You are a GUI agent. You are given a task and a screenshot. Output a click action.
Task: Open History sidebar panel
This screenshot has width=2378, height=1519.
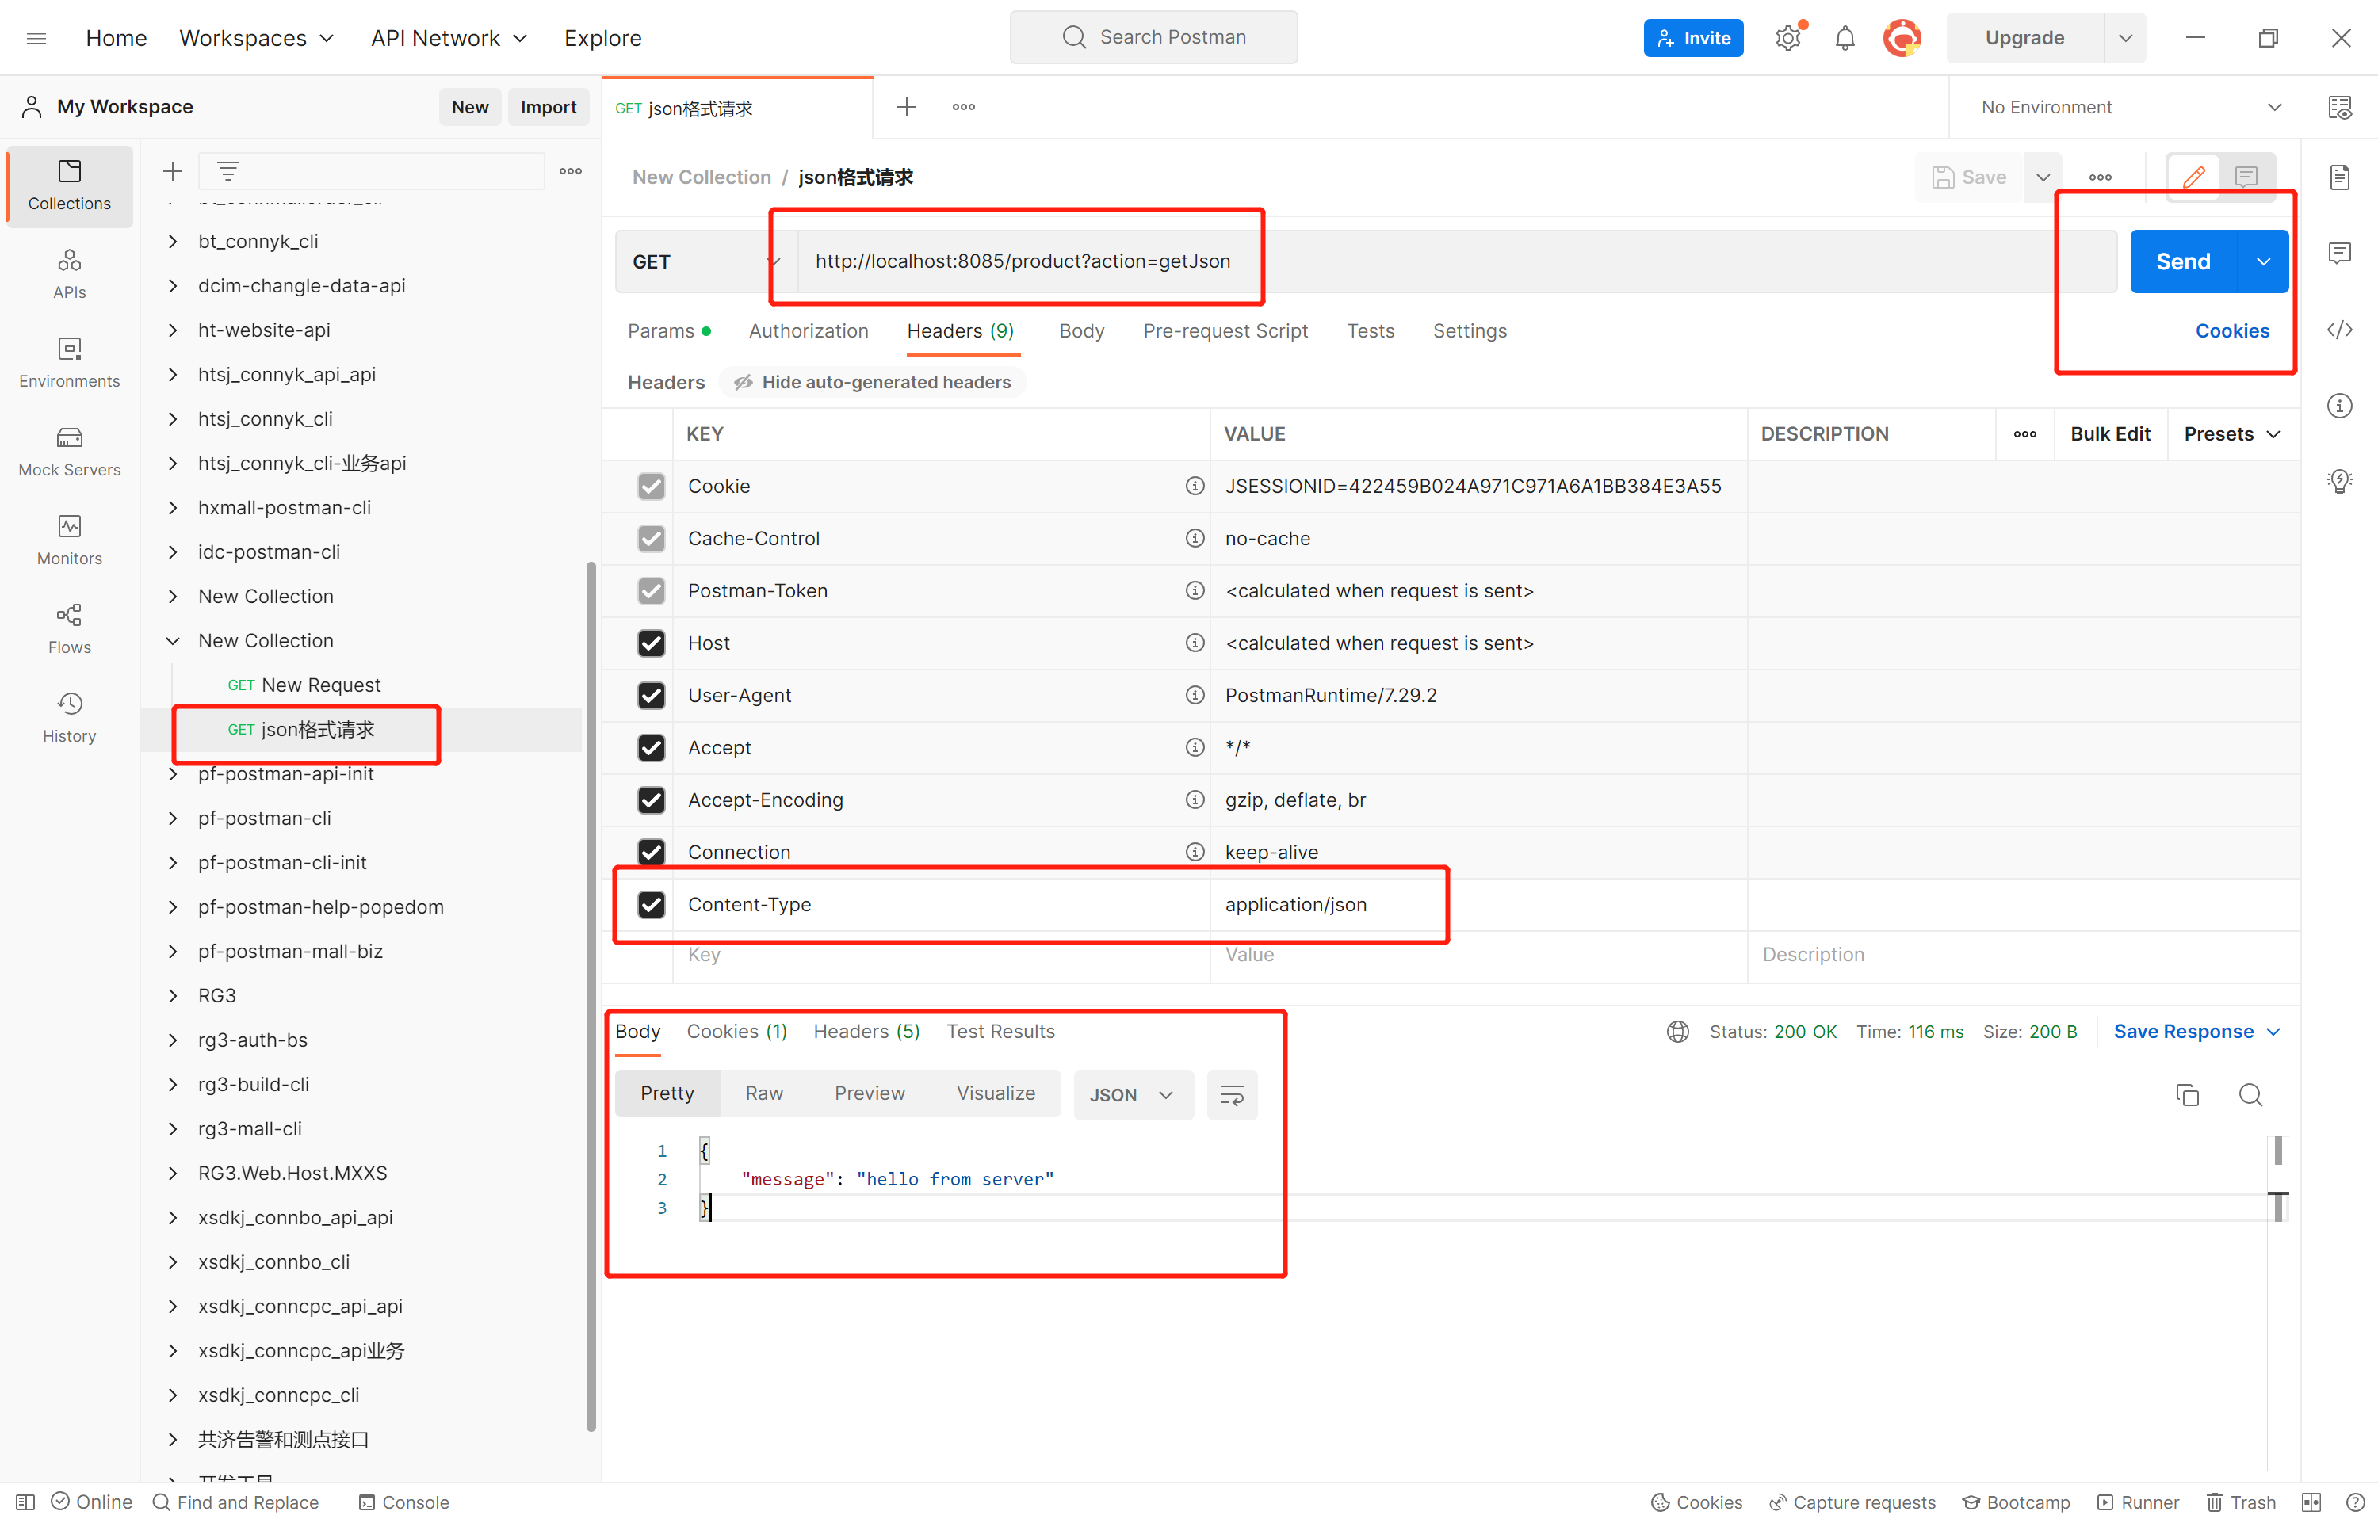click(x=69, y=718)
